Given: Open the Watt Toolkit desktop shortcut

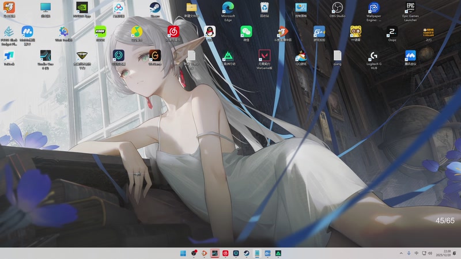Looking at the screenshot, I should point(63,33).
